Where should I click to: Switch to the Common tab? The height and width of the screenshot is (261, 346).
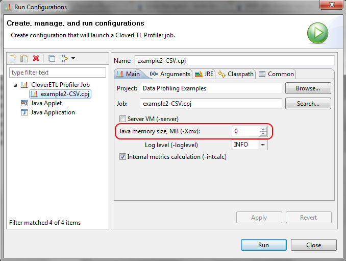tap(276, 74)
